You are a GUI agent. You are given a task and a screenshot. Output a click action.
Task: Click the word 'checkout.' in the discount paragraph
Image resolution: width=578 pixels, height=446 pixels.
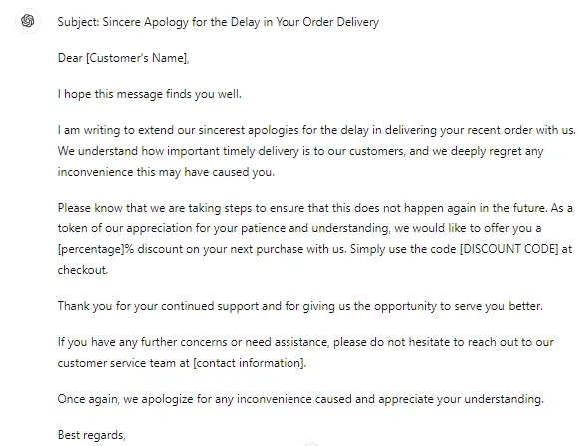pyautogui.click(x=83, y=270)
